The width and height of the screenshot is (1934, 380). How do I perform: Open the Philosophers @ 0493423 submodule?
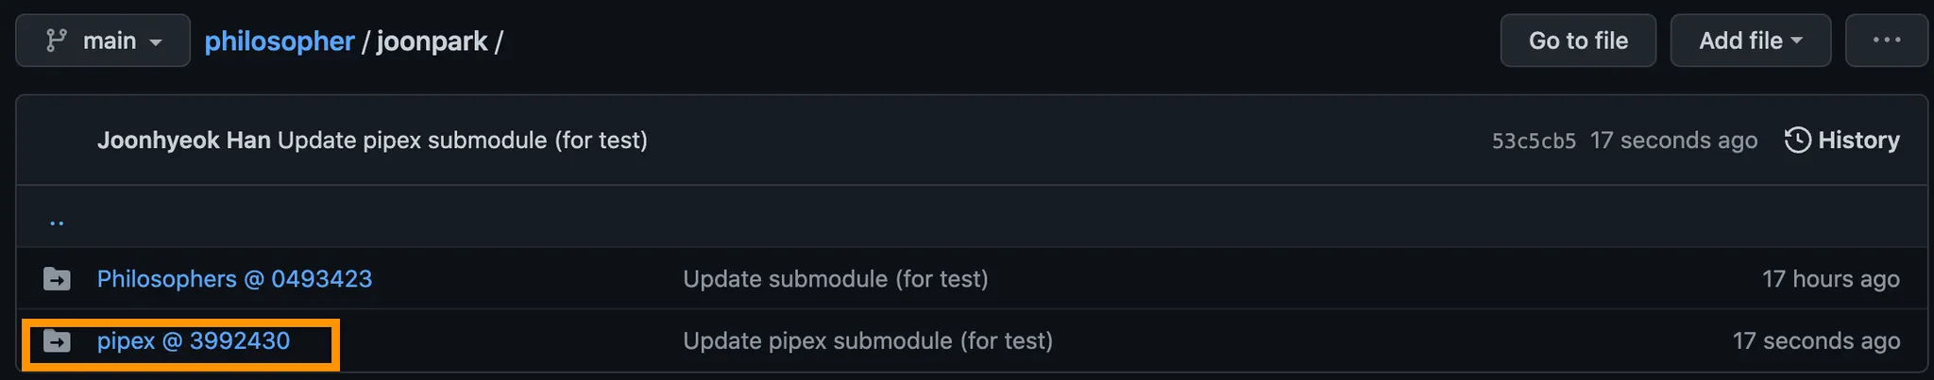point(234,279)
